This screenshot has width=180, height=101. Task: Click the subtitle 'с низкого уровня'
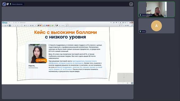[66, 37]
